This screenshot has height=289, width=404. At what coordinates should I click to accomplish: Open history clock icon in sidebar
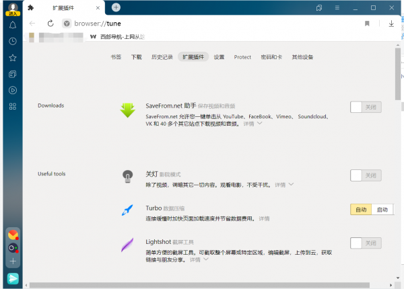point(13,42)
